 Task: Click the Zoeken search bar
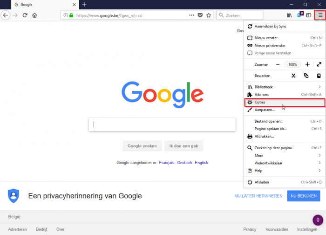239,15
